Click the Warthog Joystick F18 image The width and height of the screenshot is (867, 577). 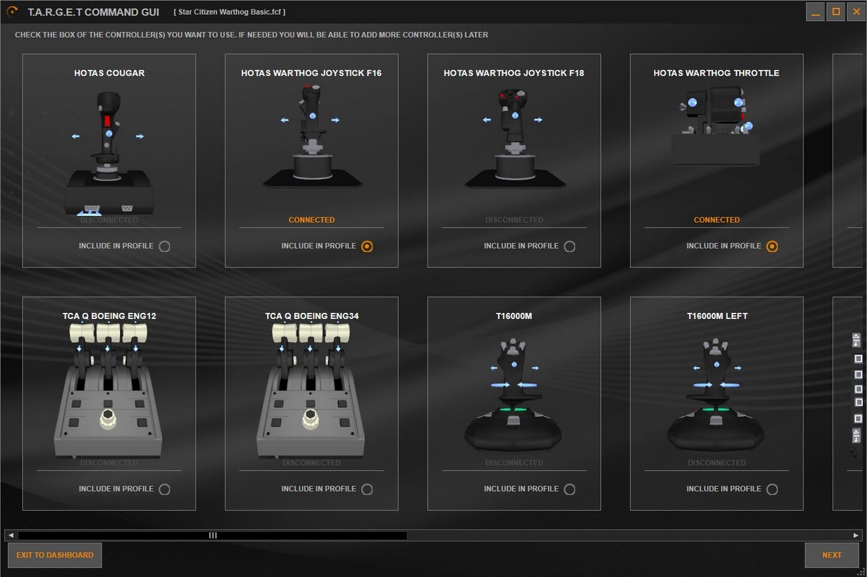pyautogui.click(x=514, y=137)
